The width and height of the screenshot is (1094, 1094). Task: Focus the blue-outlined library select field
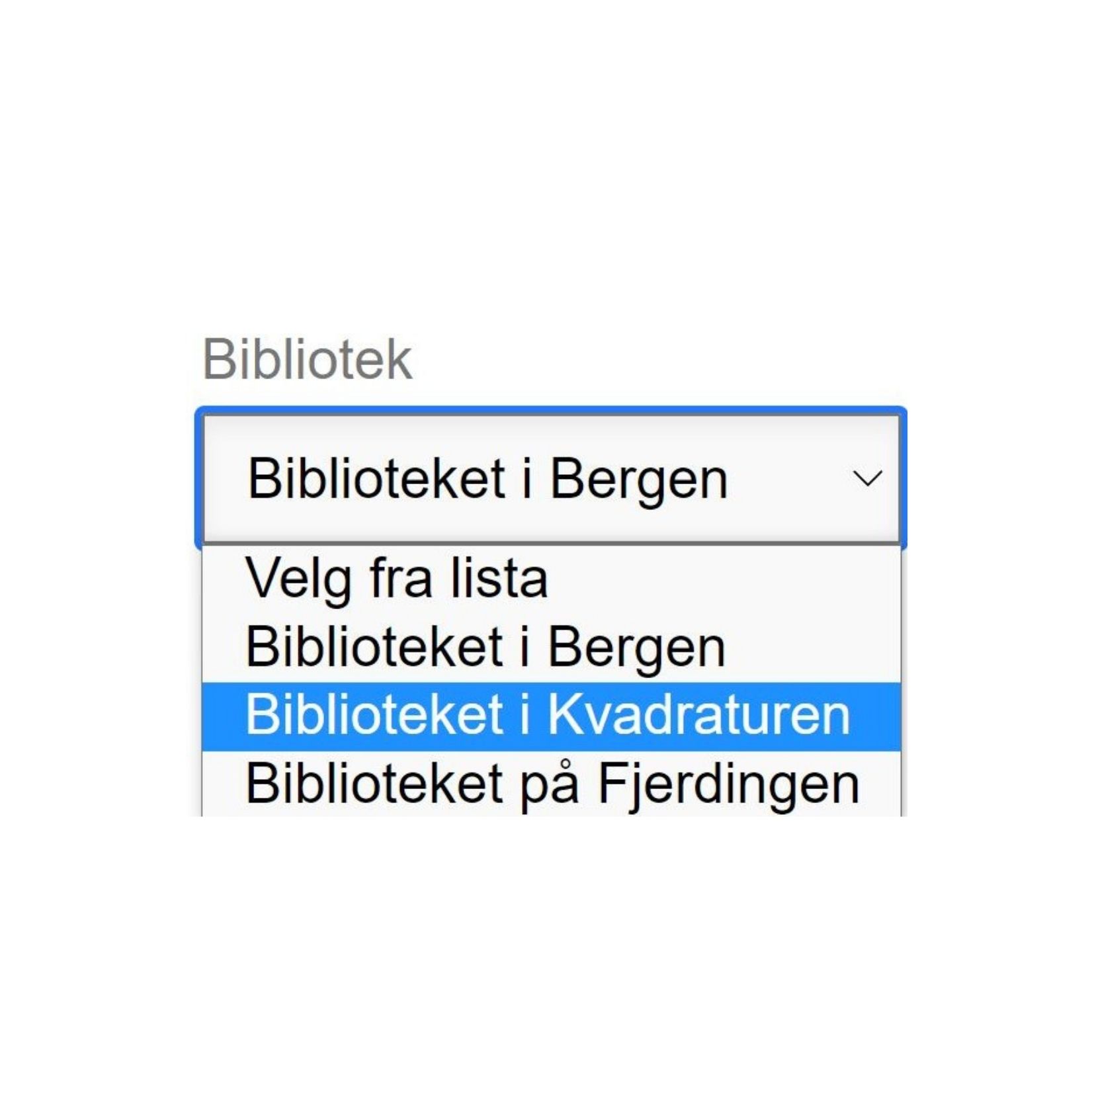coord(551,478)
